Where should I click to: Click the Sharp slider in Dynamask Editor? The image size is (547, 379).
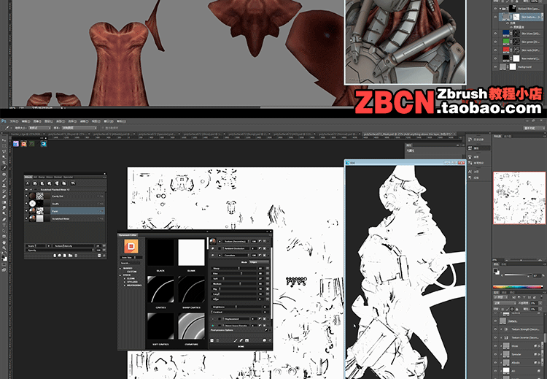click(x=233, y=268)
